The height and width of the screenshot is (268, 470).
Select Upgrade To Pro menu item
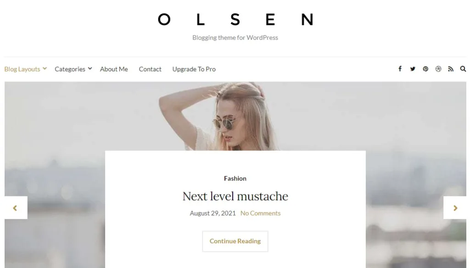click(194, 69)
